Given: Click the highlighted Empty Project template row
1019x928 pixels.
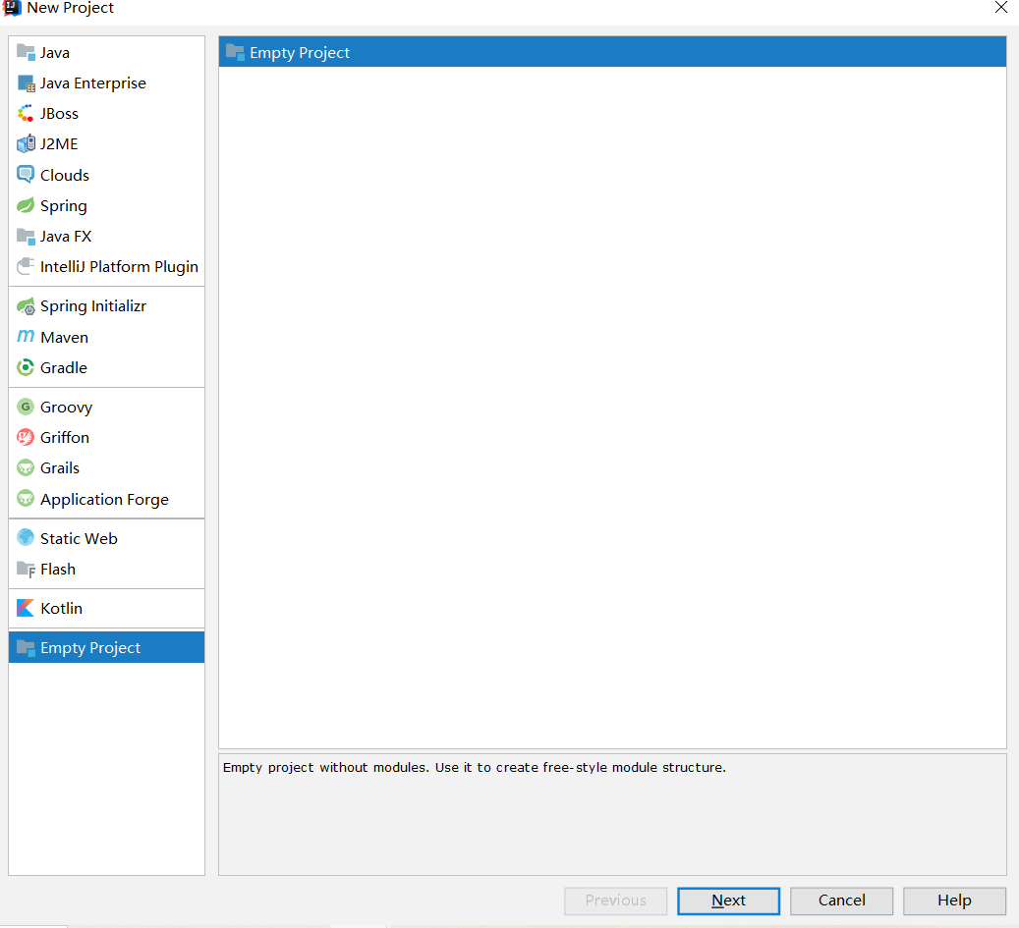Looking at the screenshot, I should pyautogui.click(x=612, y=52).
